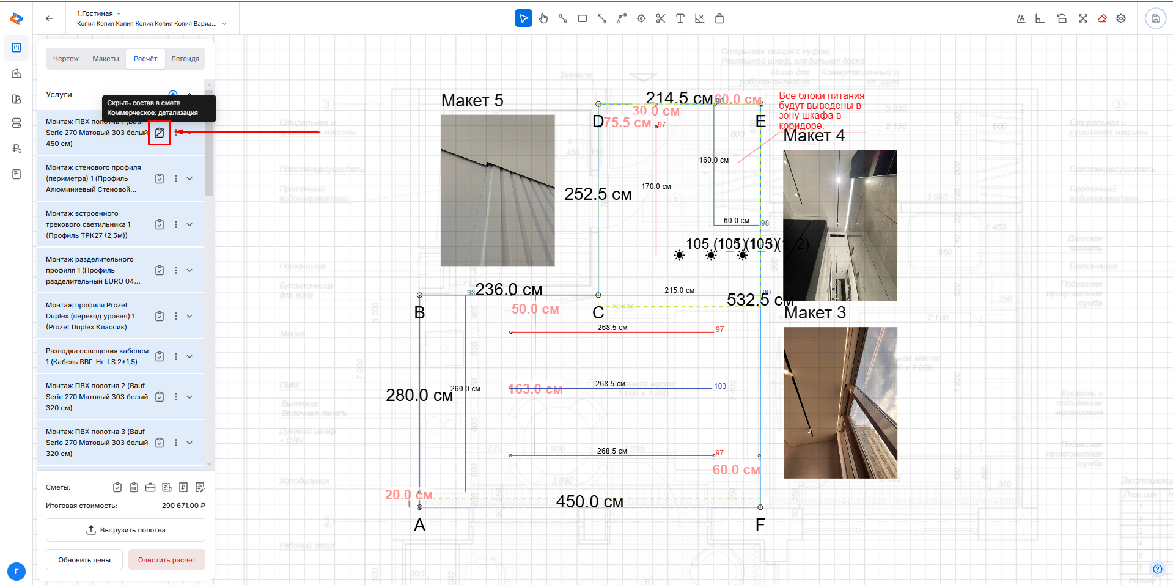Click the Выгрузить полотна button
Image resolution: width=1173 pixels, height=585 pixels.
[x=125, y=530]
